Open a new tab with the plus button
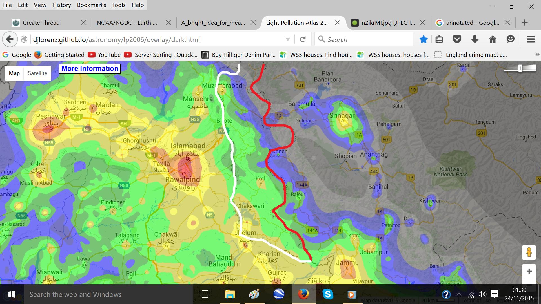 (524, 23)
